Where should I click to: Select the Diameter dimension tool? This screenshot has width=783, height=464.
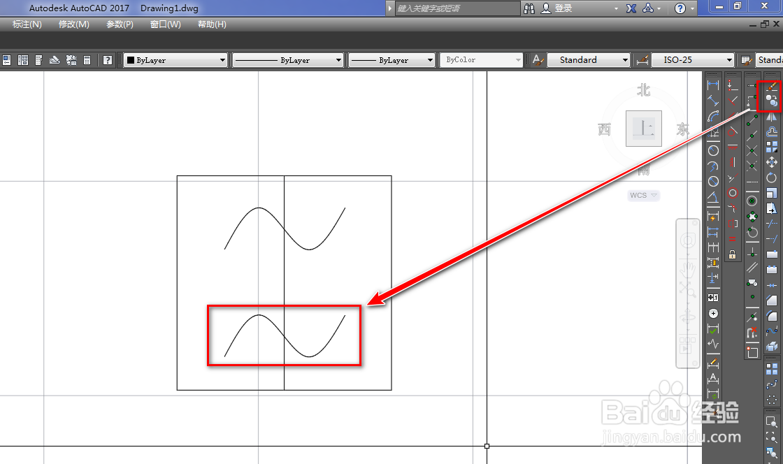pyautogui.click(x=713, y=182)
